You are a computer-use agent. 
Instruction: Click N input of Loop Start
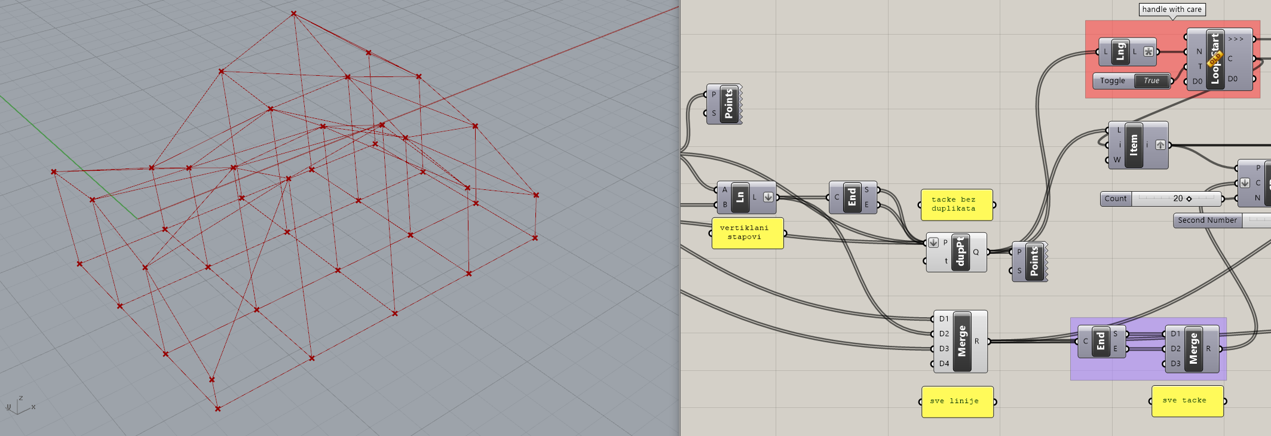(x=1199, y=51)
